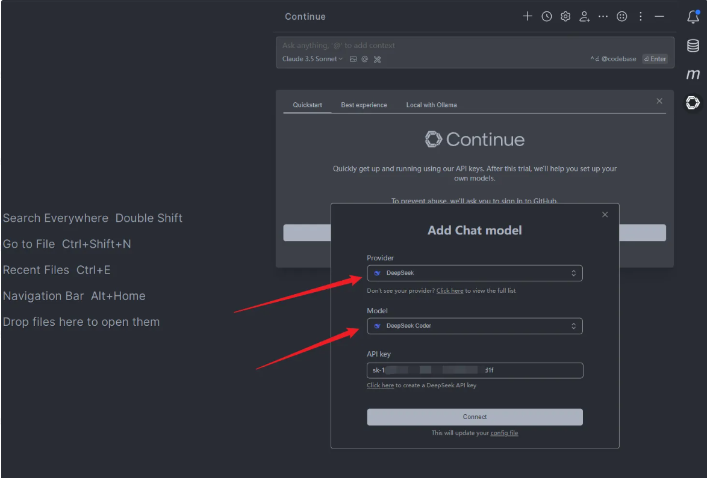Screen dimensions: 707x478
Task: Click the image attach icon in chat input
Action: 353,59
